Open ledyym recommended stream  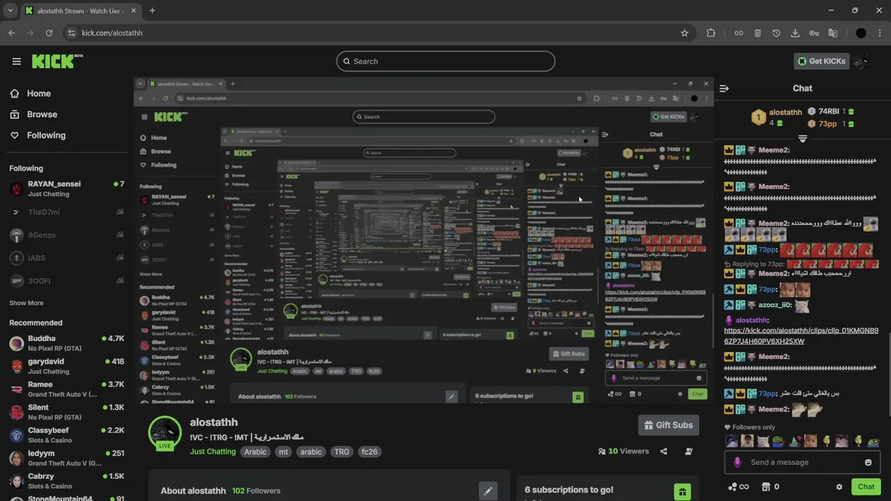click(x=67, y=458)
